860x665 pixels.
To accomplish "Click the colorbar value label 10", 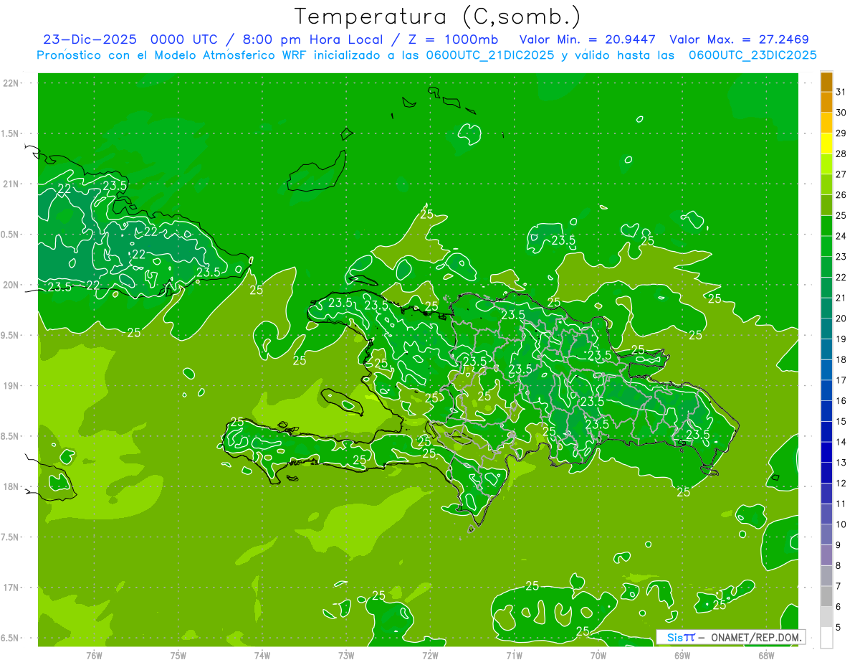I will coord(841,524).
